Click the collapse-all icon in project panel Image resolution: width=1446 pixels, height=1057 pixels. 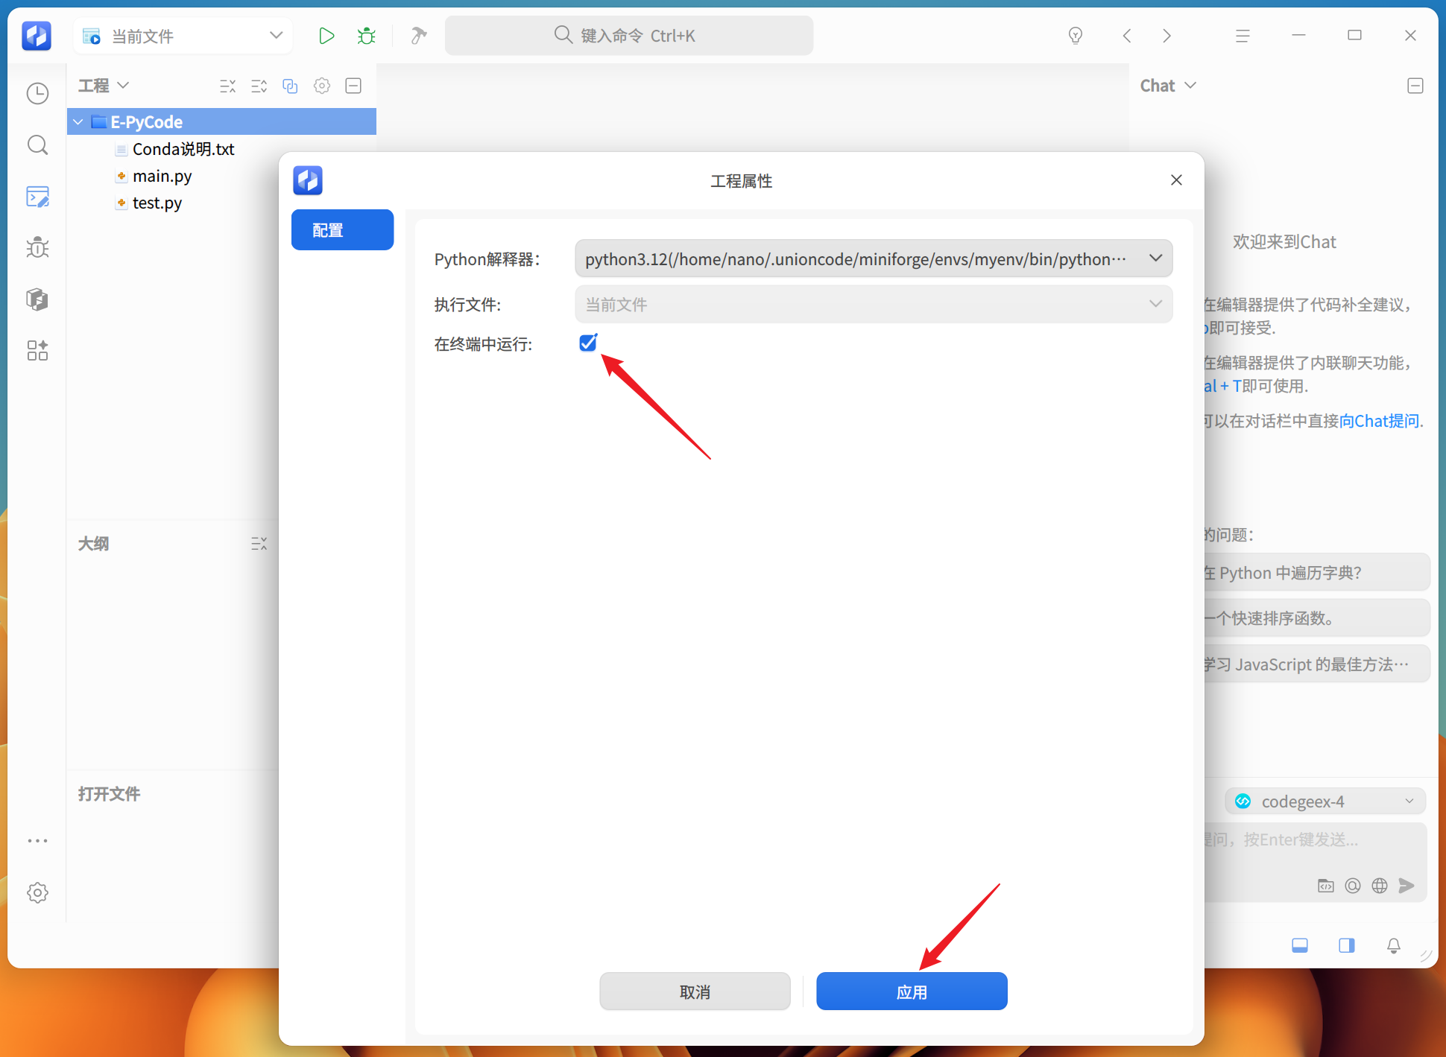[x=227, y=86]
